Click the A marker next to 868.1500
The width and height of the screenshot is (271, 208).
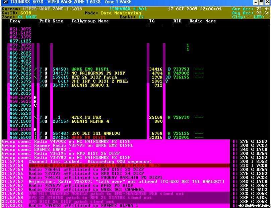tap(35, 129)
